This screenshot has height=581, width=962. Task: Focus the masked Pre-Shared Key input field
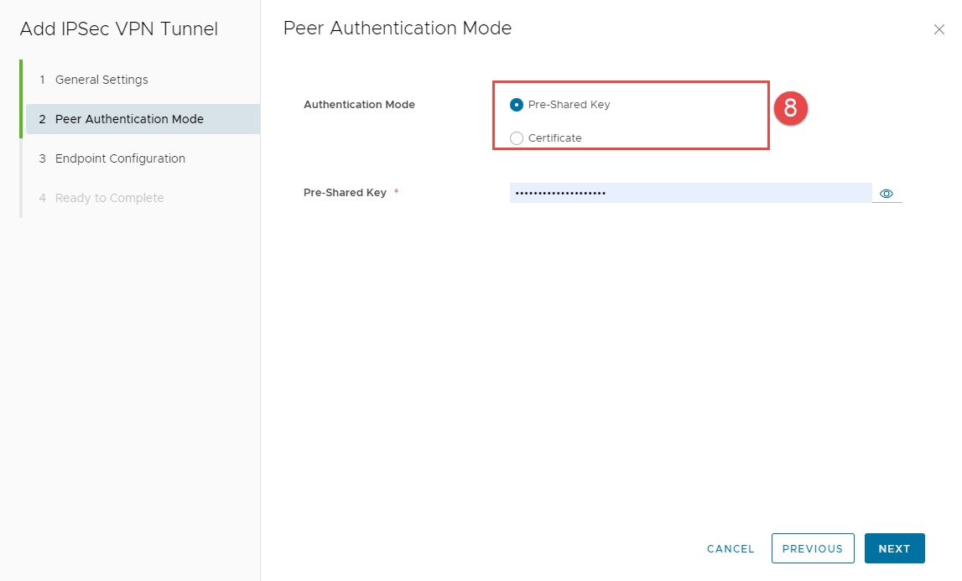689,194
